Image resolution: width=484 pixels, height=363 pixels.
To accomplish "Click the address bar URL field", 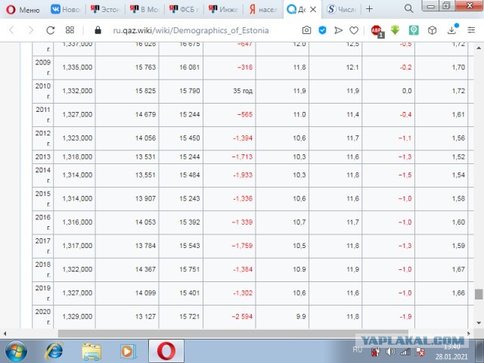I will (x=191, y=30).
